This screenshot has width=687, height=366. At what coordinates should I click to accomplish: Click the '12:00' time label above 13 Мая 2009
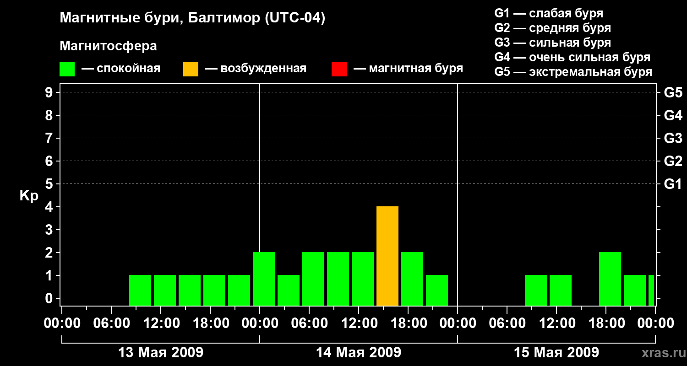click(x=161, y=323)
